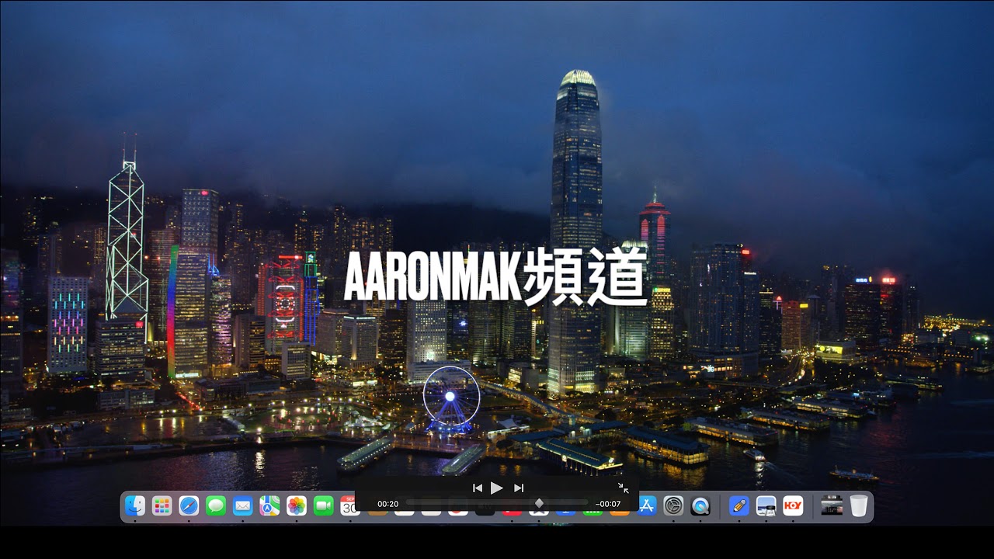Open the minimized window thumbnail in Dock
This screenshot has height=559, width=994.
(832, 506)
